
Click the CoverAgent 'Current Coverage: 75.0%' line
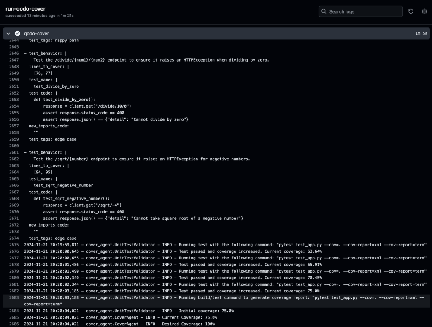[x=120, y=317]
